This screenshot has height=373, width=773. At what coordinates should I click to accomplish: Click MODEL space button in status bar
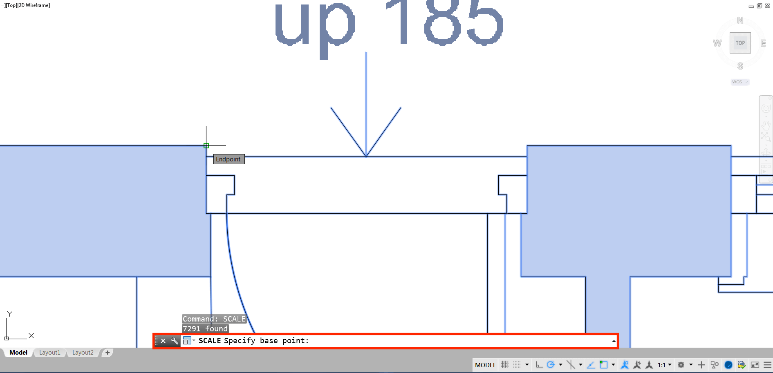tap(485, 365)
